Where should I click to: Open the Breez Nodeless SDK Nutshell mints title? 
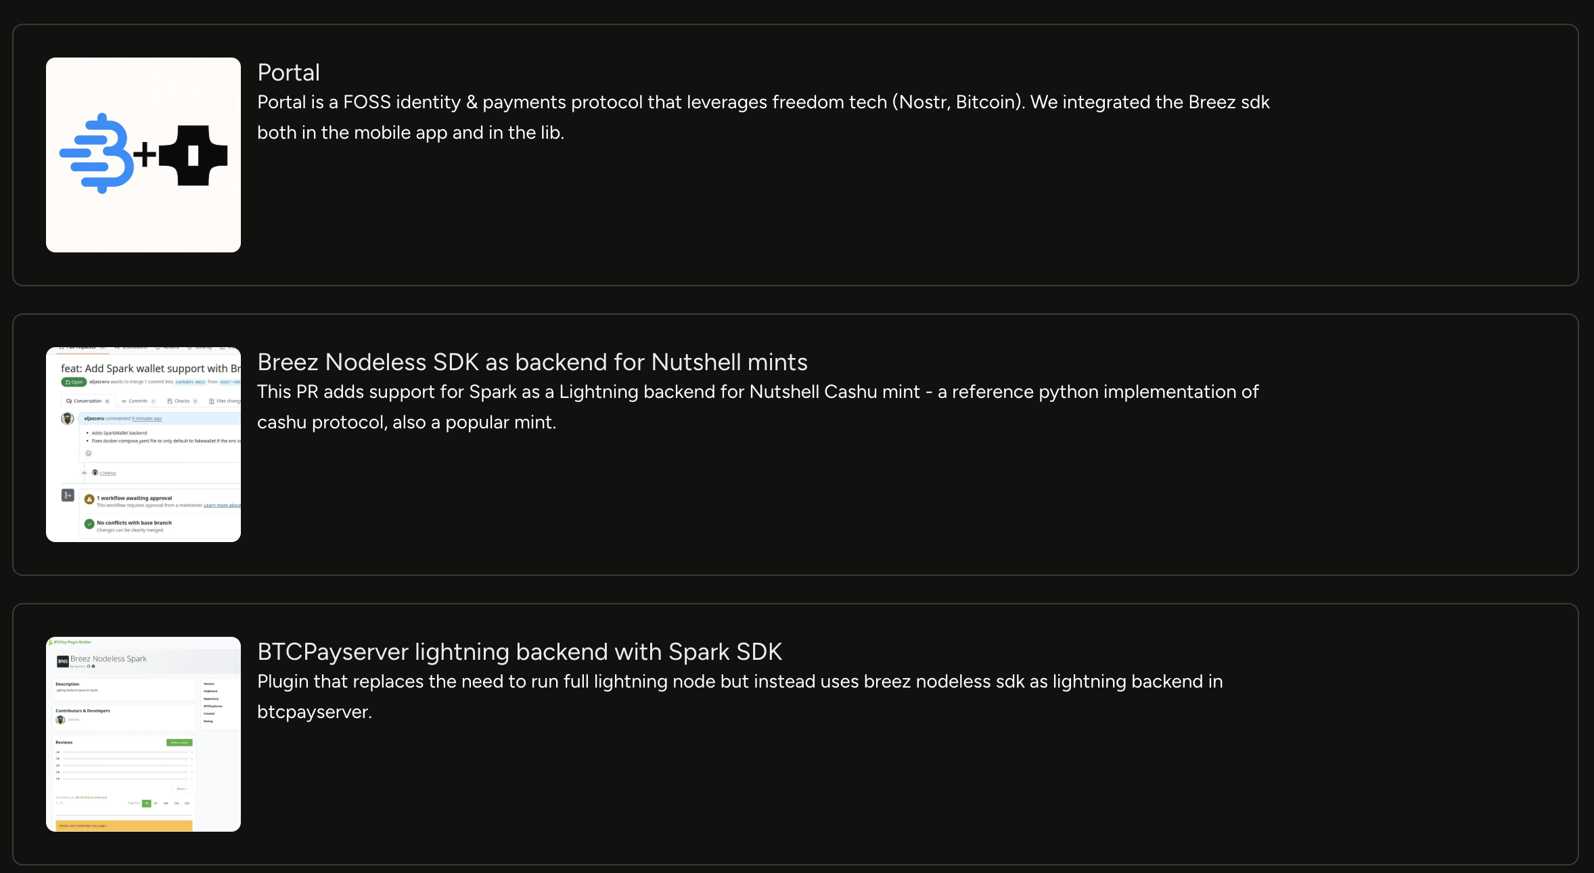(x=532, y=362)
